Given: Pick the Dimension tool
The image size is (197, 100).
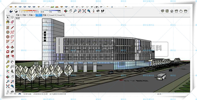Looking at the screenshot, I should (12, 62).
